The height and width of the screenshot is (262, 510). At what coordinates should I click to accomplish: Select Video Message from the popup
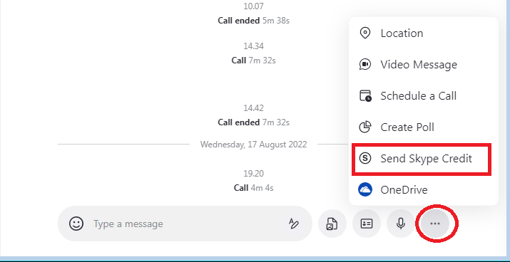424,64
